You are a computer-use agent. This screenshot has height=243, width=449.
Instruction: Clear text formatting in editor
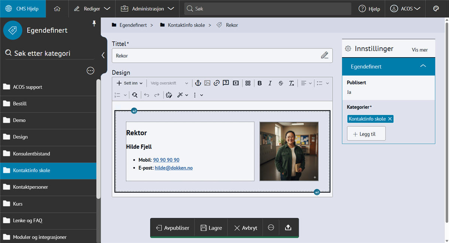pos(291,83)
